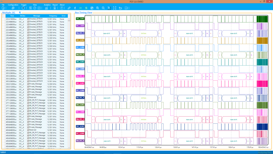Click the red Trigger setup icon

pos(23,8)
